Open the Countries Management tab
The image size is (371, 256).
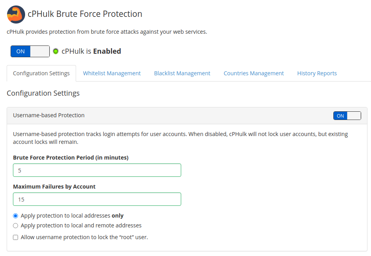pos(254,73)
